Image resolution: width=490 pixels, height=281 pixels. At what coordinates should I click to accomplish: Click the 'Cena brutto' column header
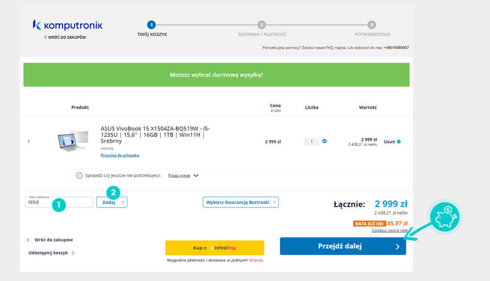pos(275,108)
